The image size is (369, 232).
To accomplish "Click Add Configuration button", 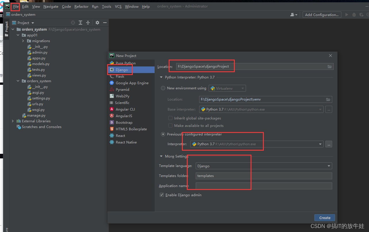I will 322,15.
